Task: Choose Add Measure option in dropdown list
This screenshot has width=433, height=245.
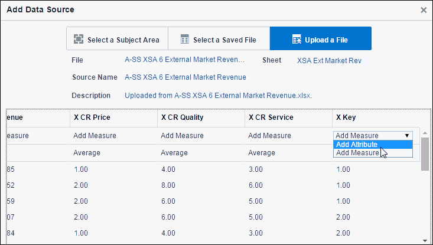Action: pos(373,153)
